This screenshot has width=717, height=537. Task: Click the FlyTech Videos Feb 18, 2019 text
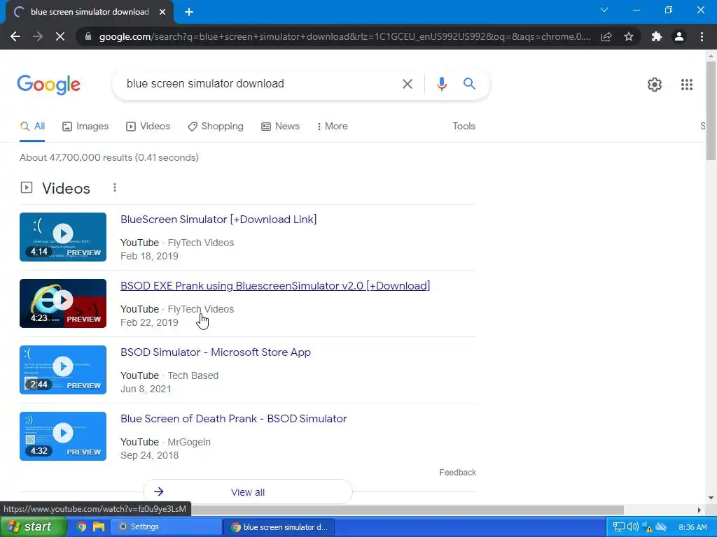pyautogui.click(x=177, y=250)
